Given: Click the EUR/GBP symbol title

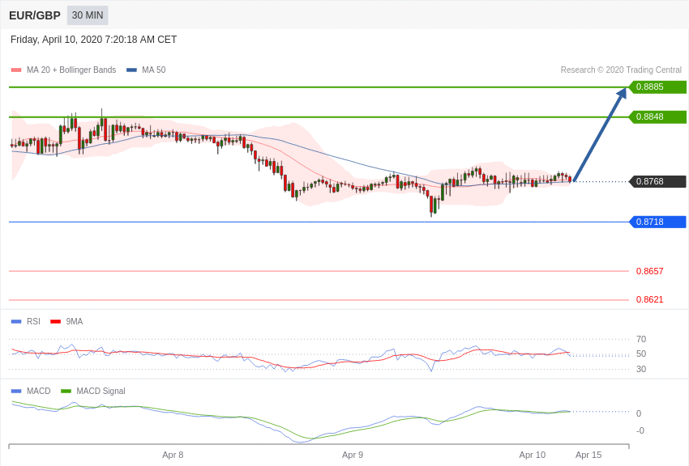Looking at the screenshot, I should click(35, 15).
